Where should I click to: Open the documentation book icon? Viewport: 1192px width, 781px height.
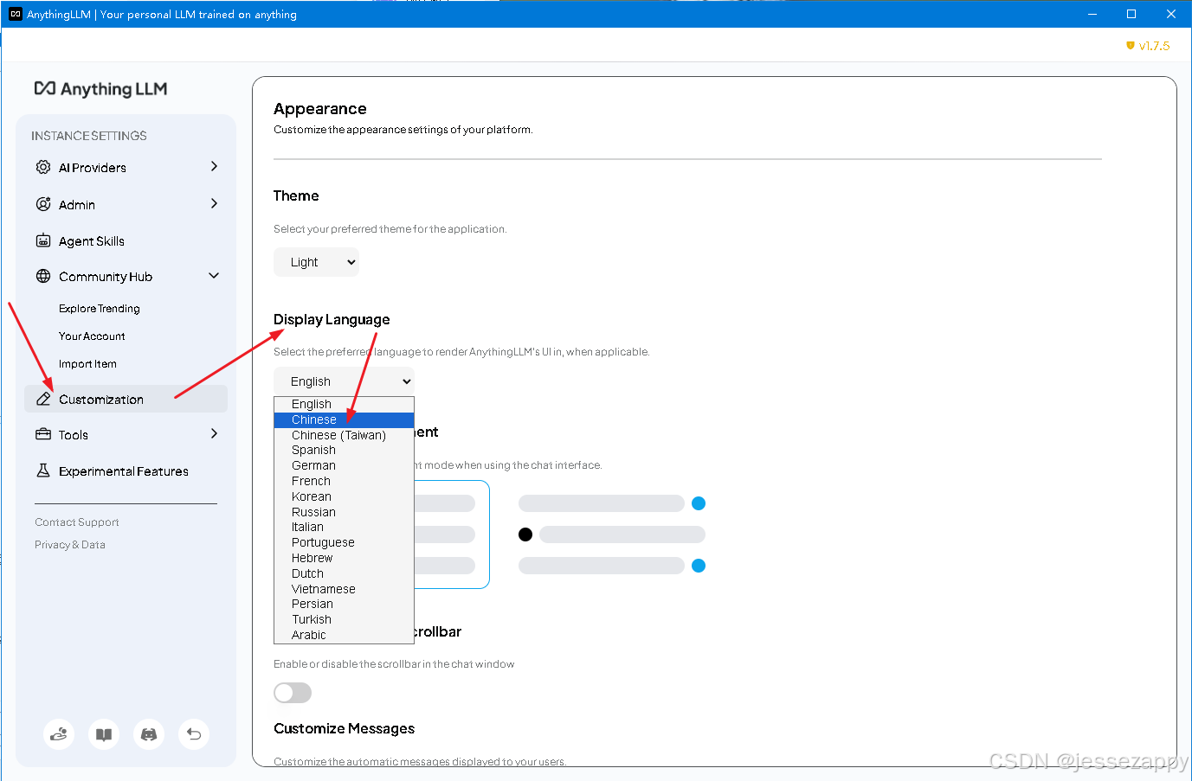(104, 734)
